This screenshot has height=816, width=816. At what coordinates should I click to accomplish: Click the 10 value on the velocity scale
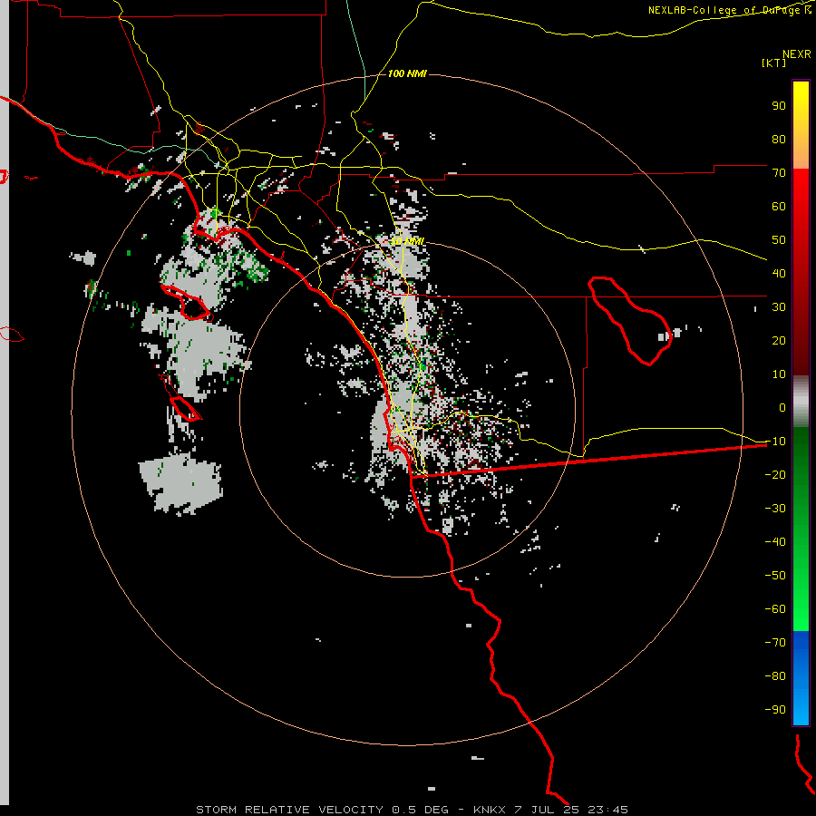point(779,374)
